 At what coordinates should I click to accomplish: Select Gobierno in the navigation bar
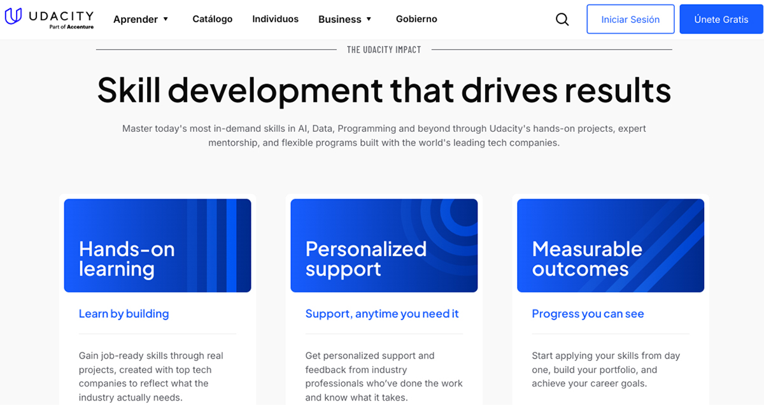416,19
